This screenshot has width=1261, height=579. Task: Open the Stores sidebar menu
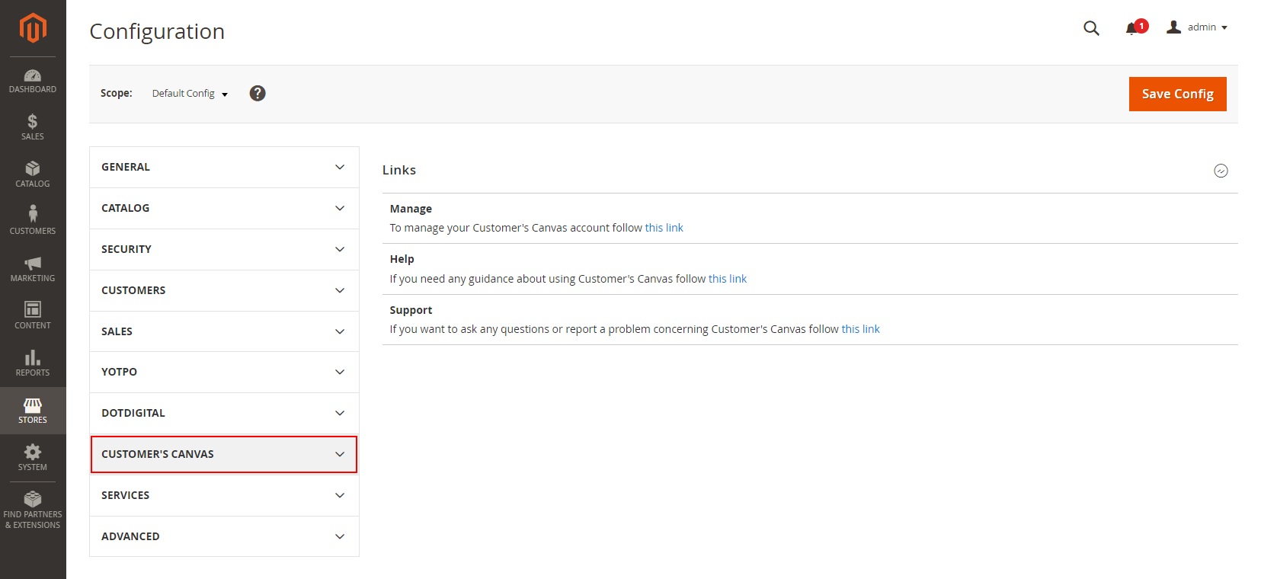coord(33,411)
